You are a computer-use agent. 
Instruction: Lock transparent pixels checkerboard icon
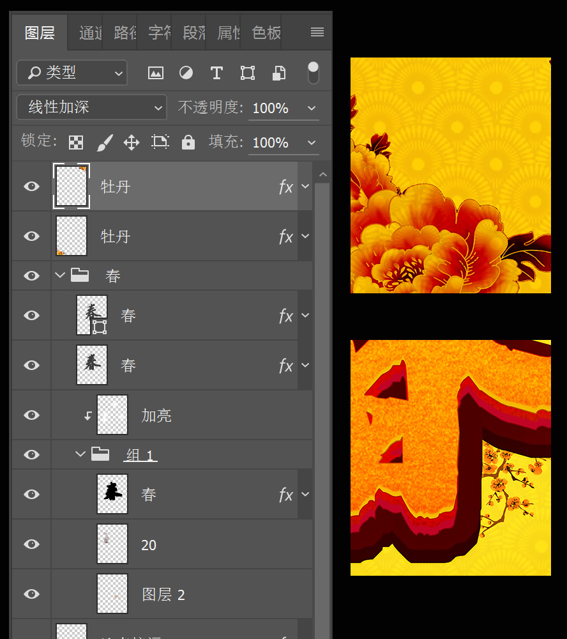pos(76,142)
